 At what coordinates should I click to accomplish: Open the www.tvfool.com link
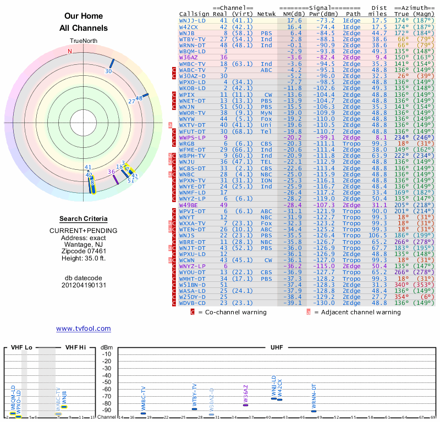[x=84, y=329]
